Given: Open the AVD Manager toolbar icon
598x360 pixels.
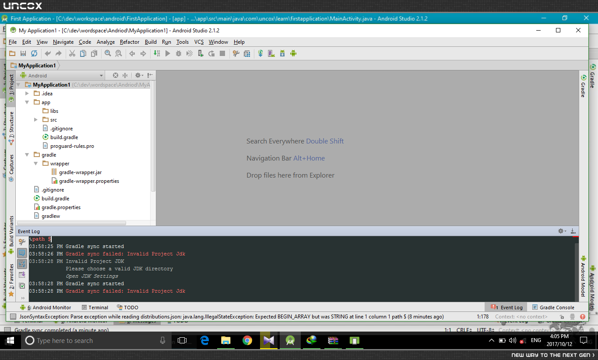Looking at the screenshot, I should pos(271,53).
